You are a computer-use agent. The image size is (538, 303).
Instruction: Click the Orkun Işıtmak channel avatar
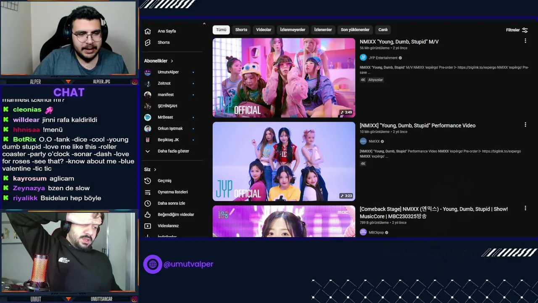pyautogui.click(x=148, y=128)
